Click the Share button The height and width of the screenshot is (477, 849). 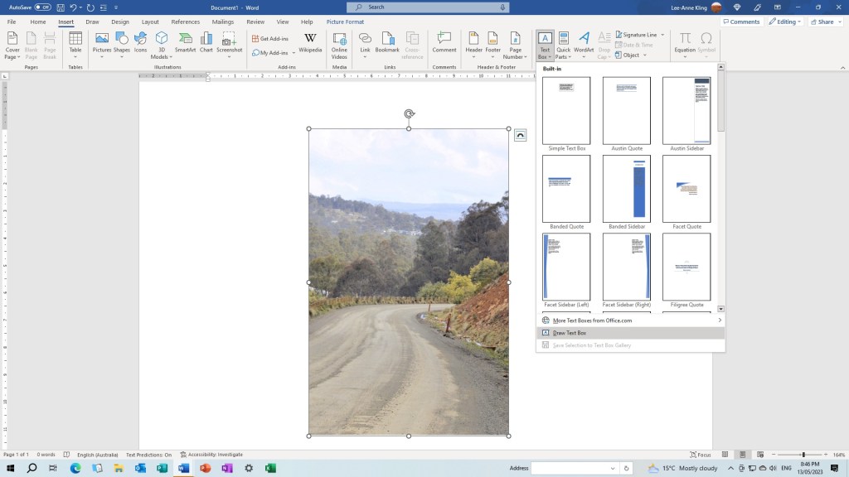click(822, 22)
